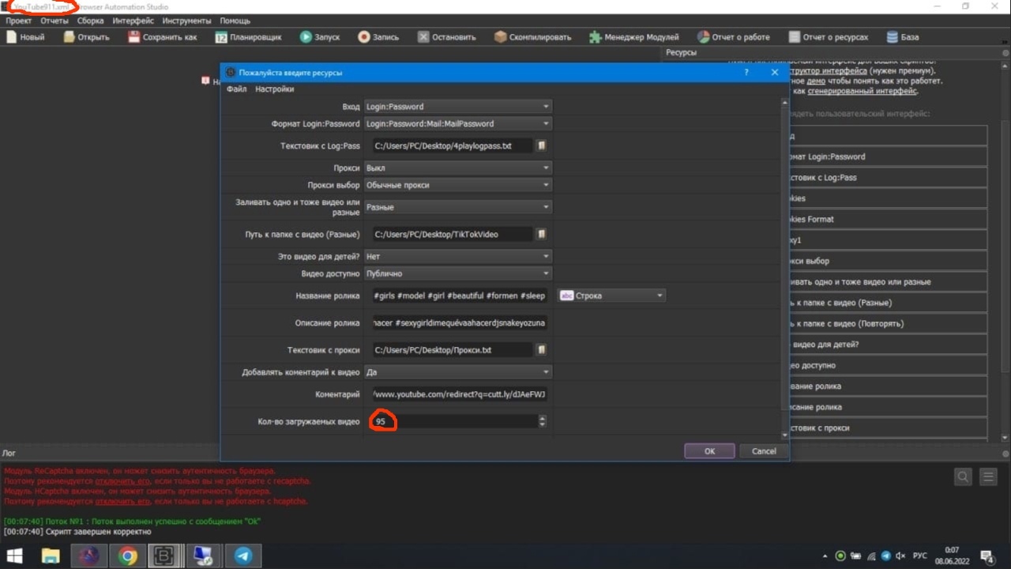This screenshot has height=569, width=1011.
Task: Click the Запись (Record) toolbar icon
Action: pos(363,37)
